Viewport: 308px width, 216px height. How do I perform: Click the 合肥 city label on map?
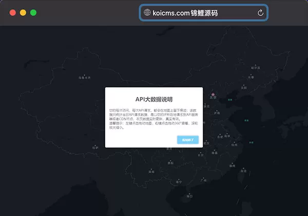pos(220,137)
